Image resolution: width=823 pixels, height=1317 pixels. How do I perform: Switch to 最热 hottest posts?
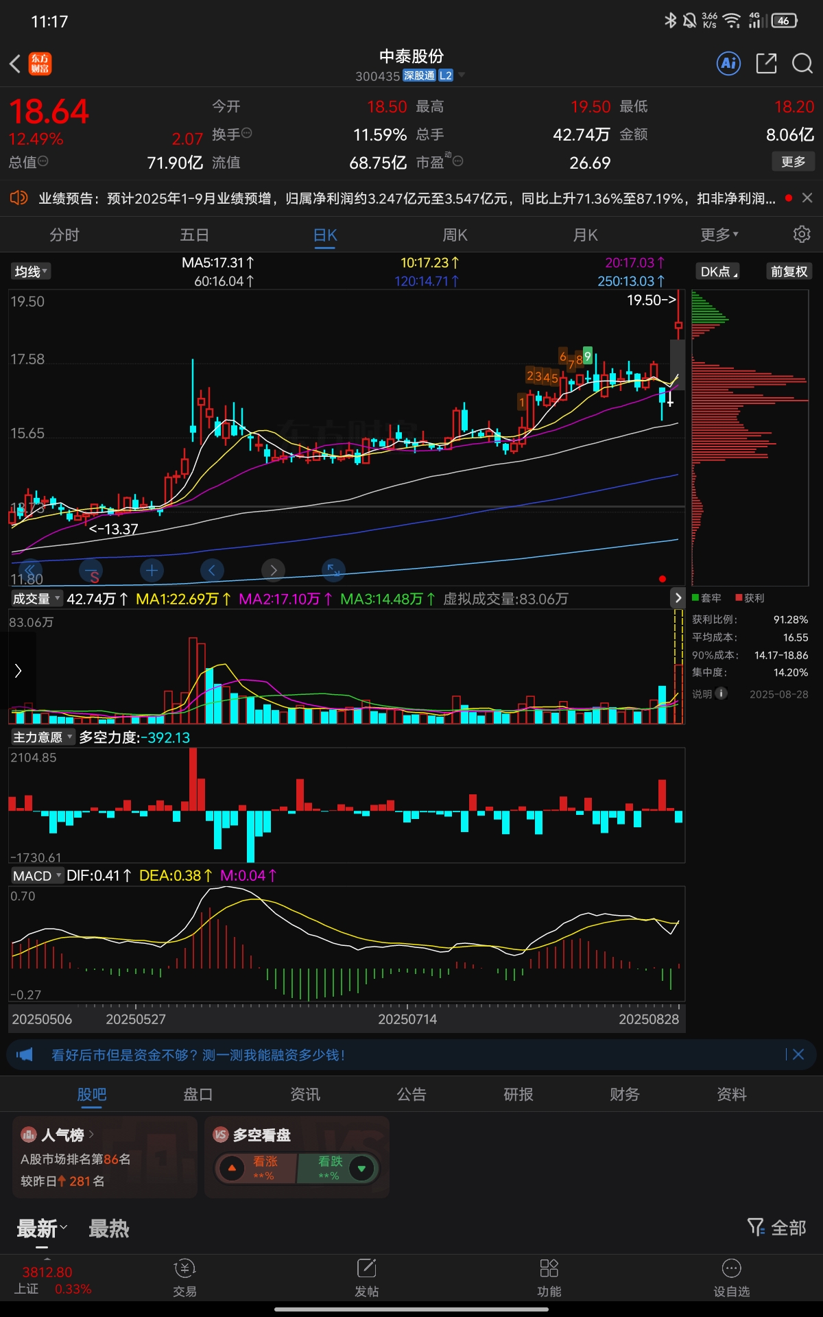(108, 1229)
